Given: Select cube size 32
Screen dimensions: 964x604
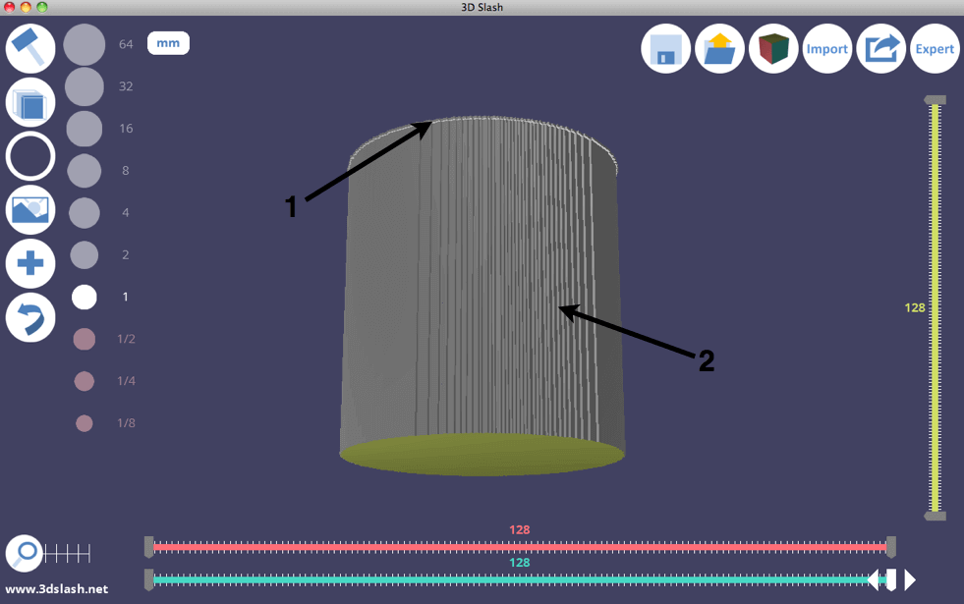Looking at the screenshot, I should [85, 86].
